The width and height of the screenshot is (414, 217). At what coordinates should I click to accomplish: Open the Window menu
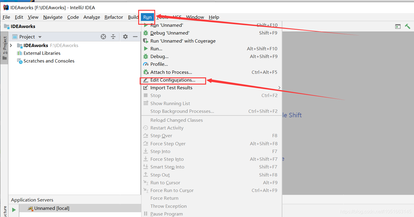[x=195, y=17]
